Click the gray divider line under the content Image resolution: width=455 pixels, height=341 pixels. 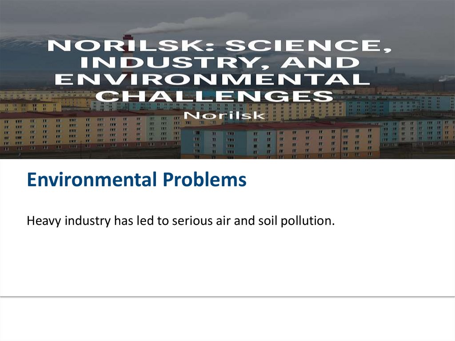(x=227, y=297)
